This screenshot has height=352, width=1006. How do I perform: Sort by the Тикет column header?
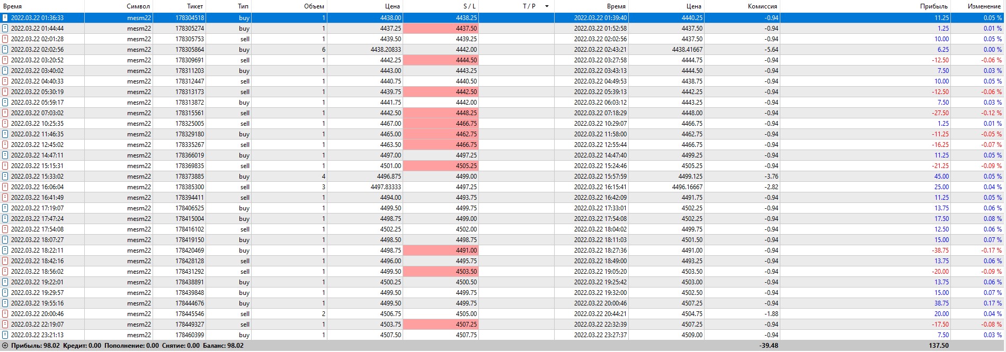point(194,6)
